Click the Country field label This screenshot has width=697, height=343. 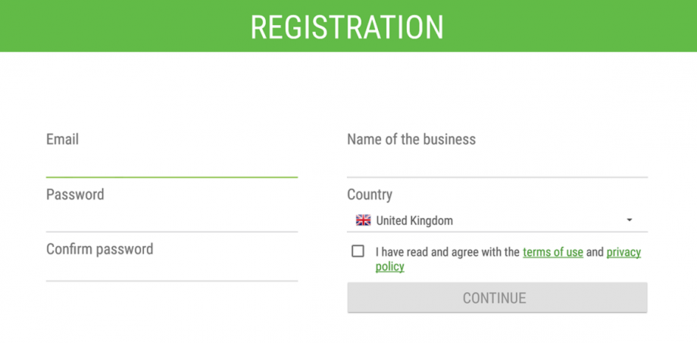370,195
